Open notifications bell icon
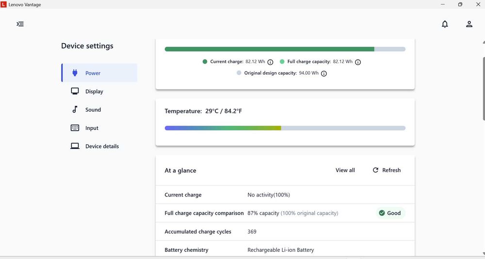 point(445,24)
